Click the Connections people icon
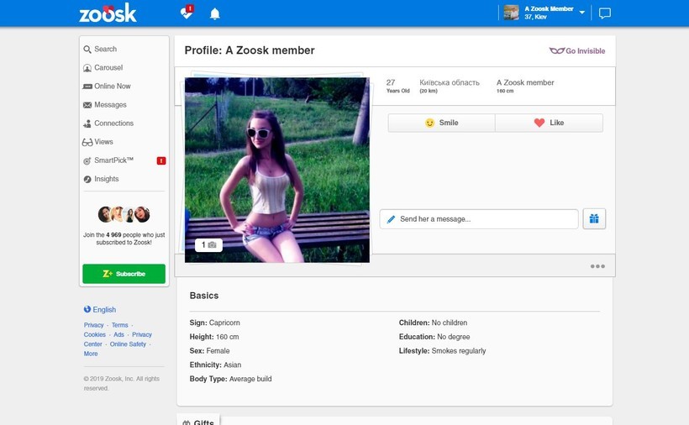 pyautogui.click(x=87, y=123)
